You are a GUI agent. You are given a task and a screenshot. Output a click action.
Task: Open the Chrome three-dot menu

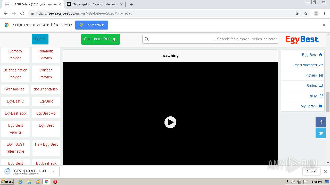click(x=324, y=13)
